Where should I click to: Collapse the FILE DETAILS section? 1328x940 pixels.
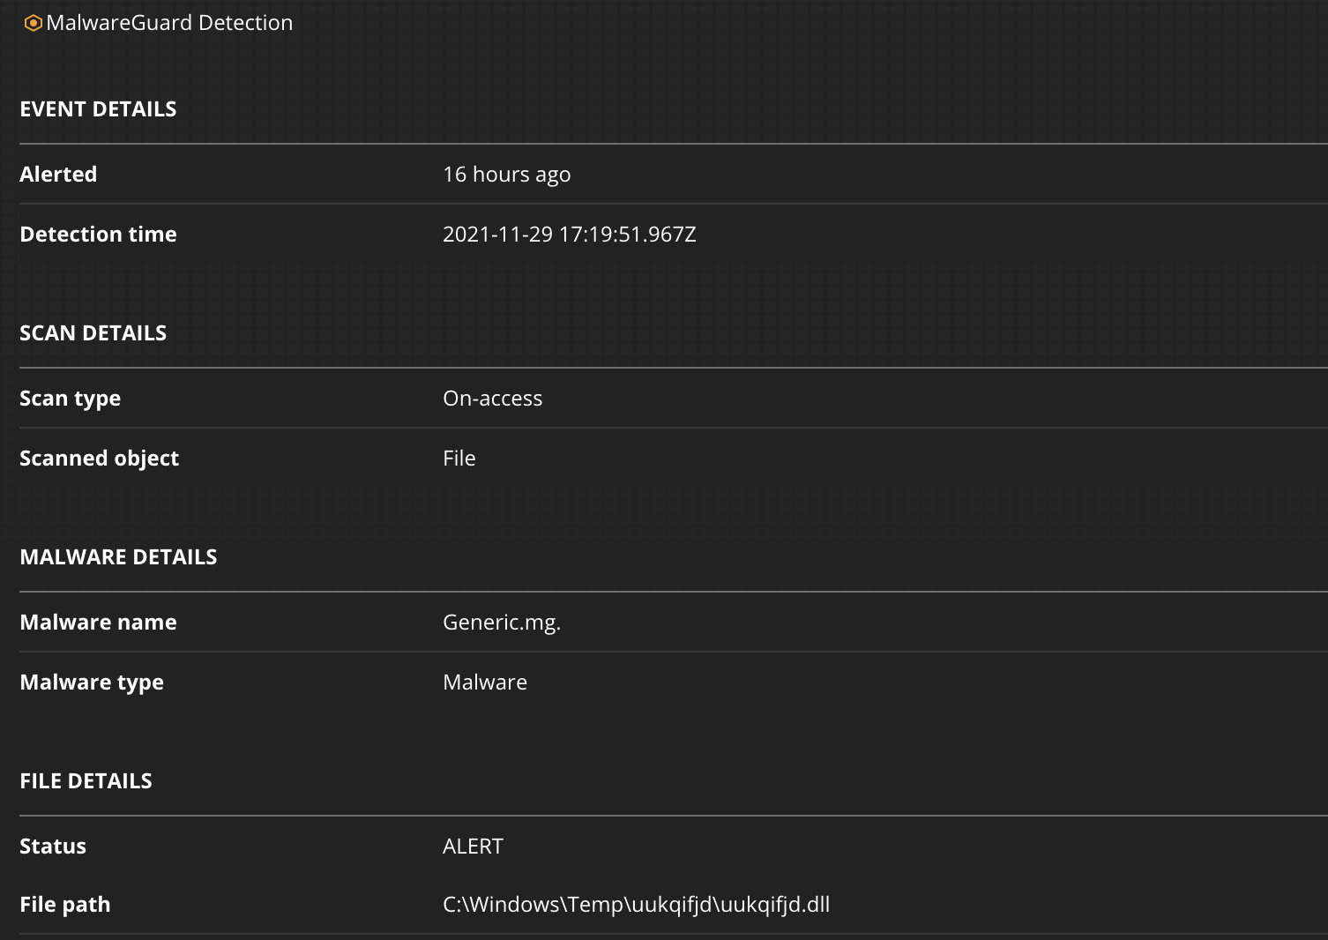[86, 780]
